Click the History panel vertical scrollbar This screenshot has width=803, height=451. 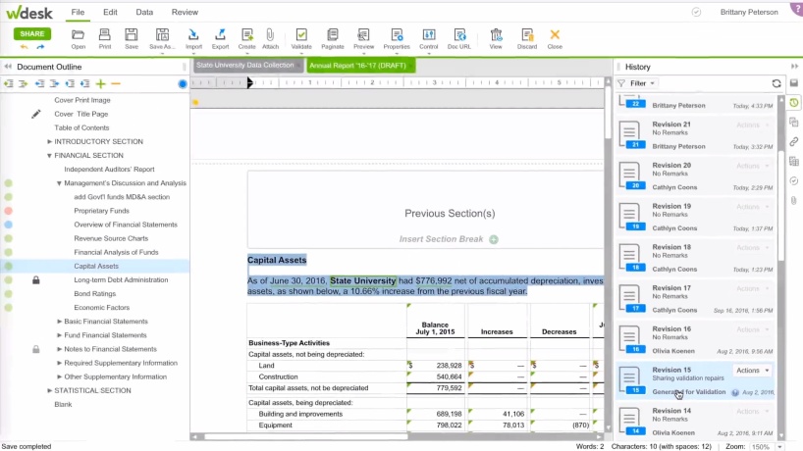781,205
